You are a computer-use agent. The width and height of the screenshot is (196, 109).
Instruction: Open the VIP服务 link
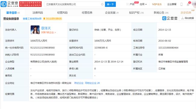[157, 4]
